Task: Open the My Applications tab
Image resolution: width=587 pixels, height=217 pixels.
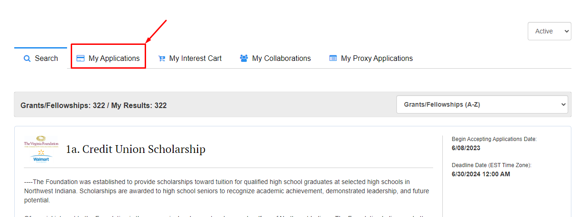Action: pyautogui.click(x=108, y=58)
